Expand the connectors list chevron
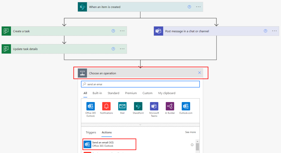The image size is (281, 153). coord(140,125)
